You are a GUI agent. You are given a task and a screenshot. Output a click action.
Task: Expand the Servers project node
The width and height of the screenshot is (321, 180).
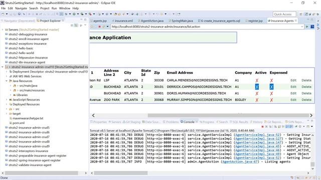click(3, 29)
